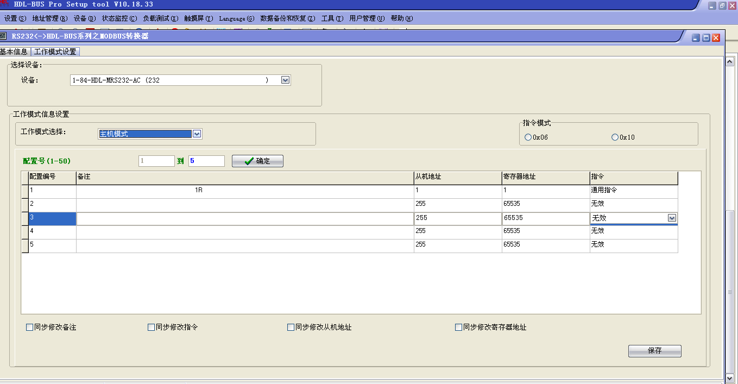
Task: Click the RS232 MODBUS converter window icon
Action: [x=3, y=36]
